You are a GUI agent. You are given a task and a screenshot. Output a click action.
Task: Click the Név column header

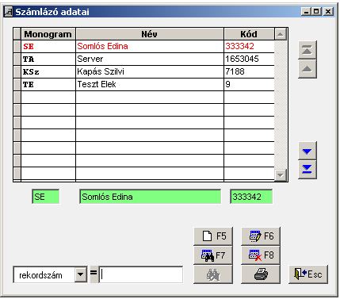150,34
